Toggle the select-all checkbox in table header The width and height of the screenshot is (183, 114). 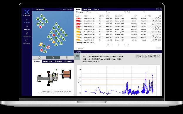(x=160, y=16)
